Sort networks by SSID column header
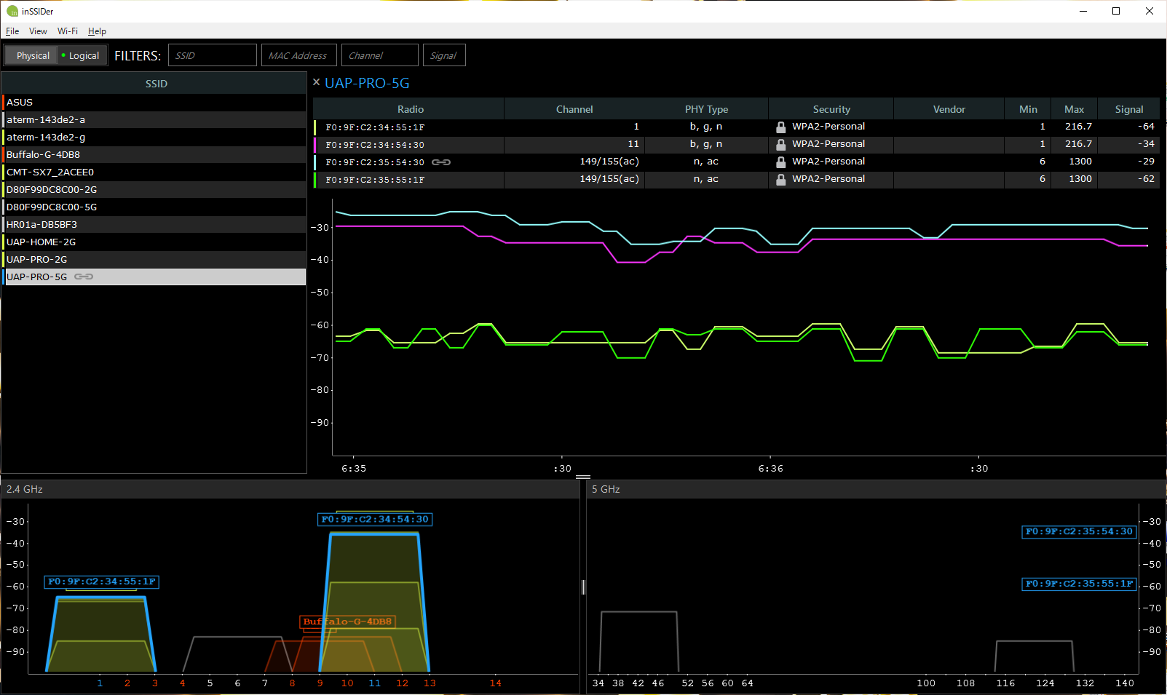This screenshot has height=695, width=1167. pos(155,84)
